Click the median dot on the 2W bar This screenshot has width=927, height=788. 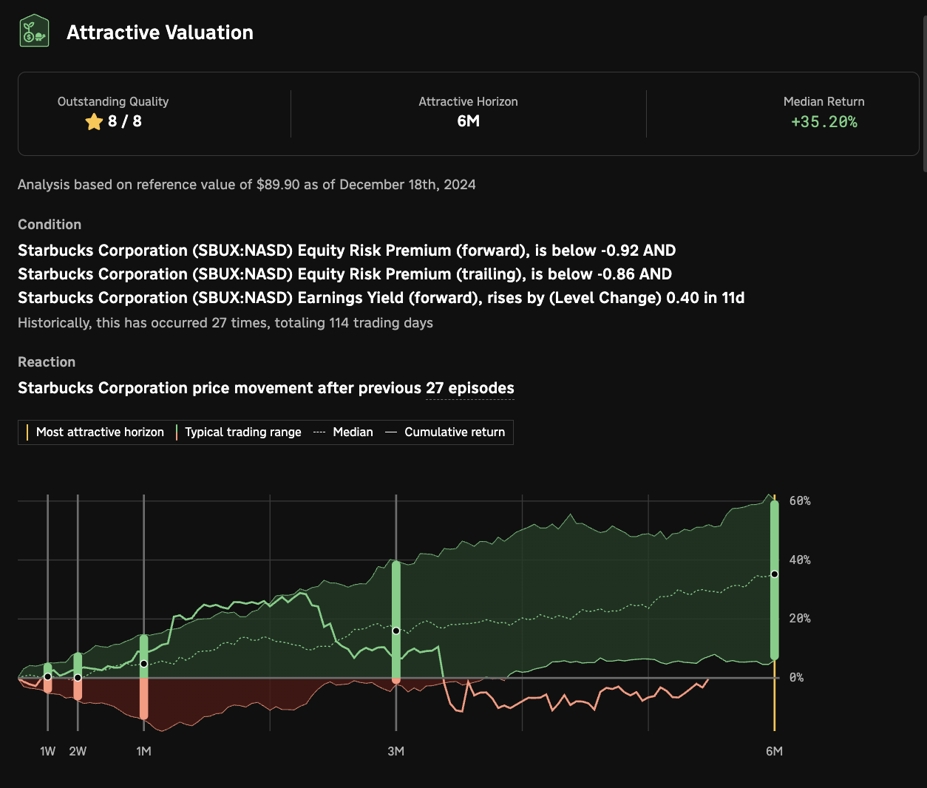(x=78, y=677)
